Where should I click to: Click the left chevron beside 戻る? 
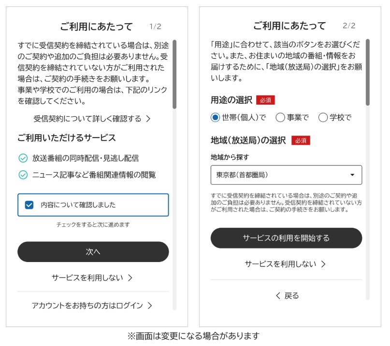pyautogui.click(x=278, y=296)
